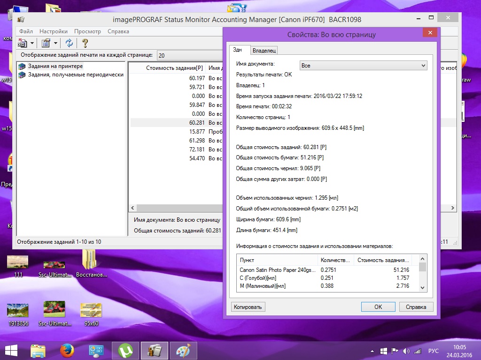Select the job row costing 60.197

177,78
